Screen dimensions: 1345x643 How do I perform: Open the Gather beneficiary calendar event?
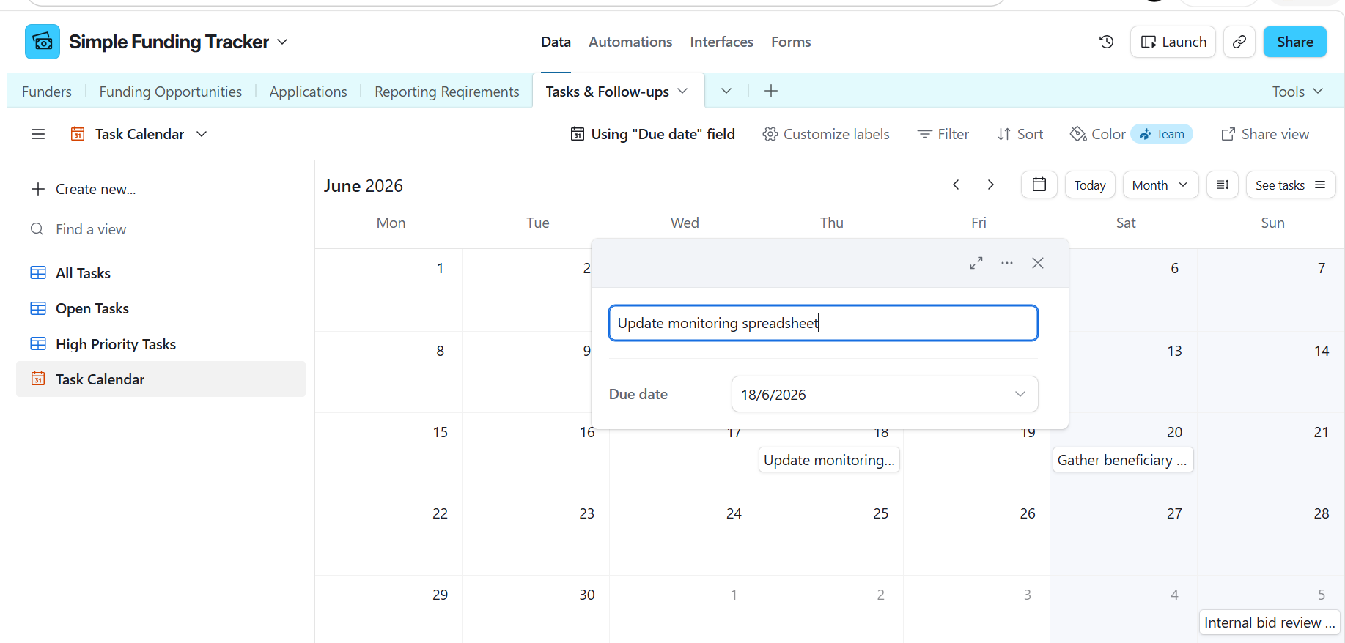(x=1123, y=460)
